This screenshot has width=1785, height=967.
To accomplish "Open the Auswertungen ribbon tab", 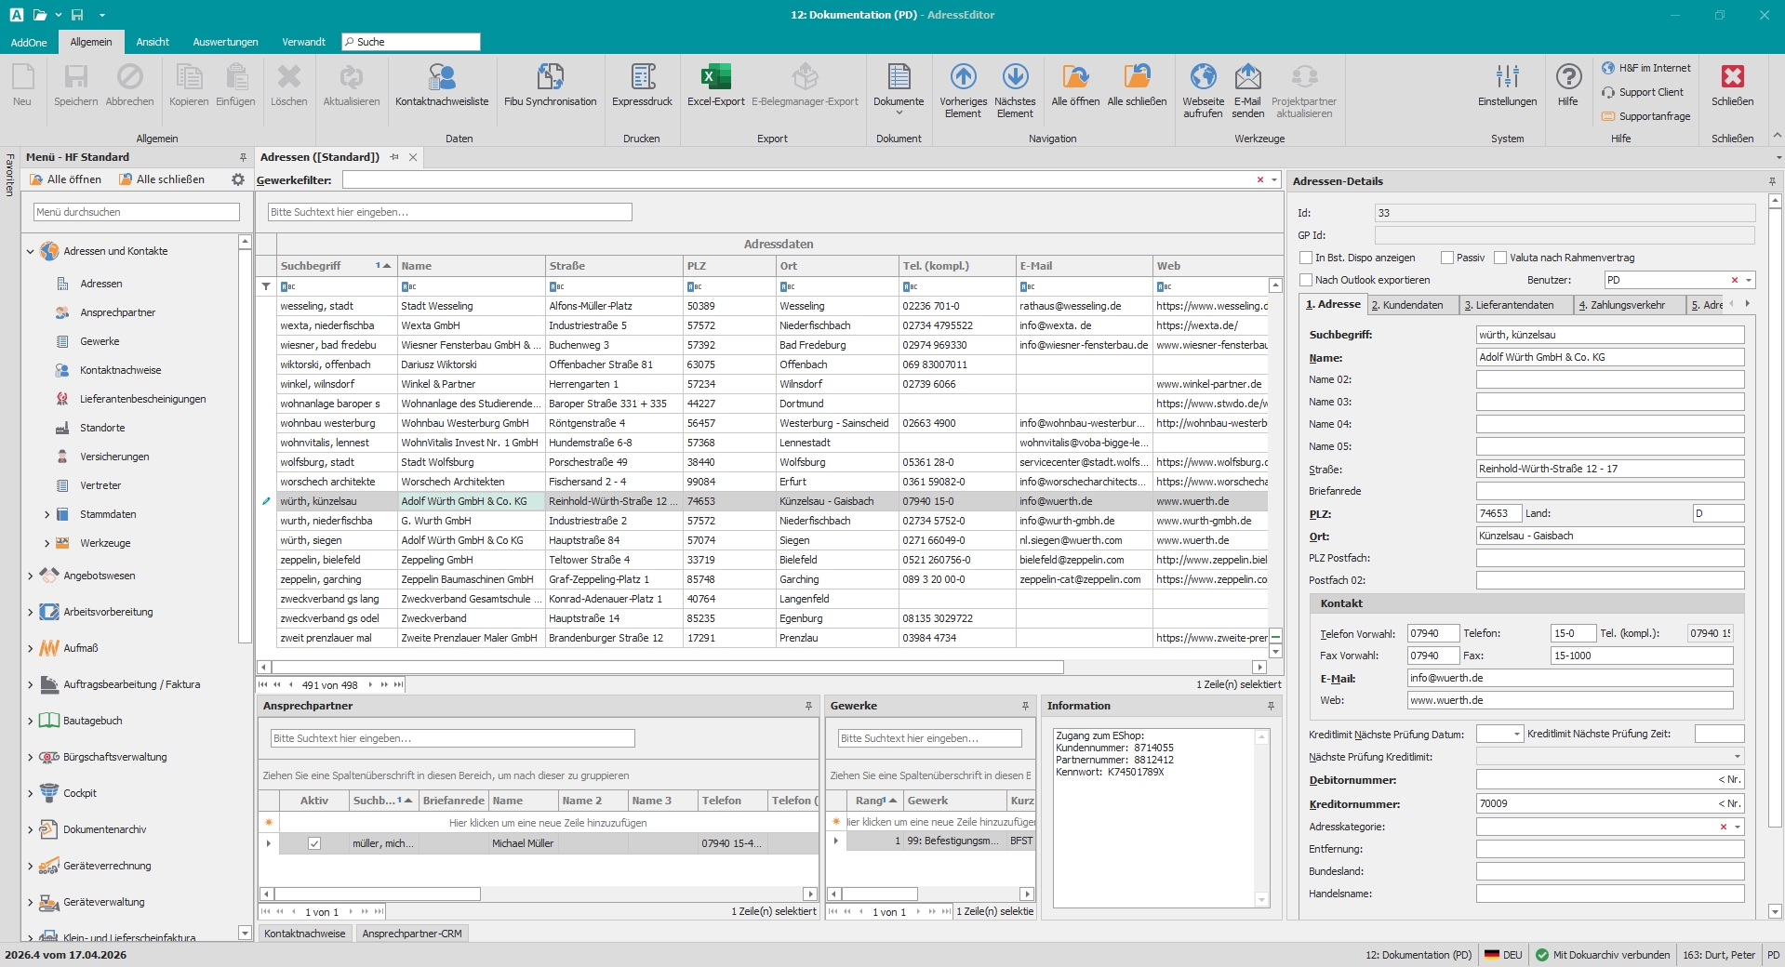I will point(226,42).
